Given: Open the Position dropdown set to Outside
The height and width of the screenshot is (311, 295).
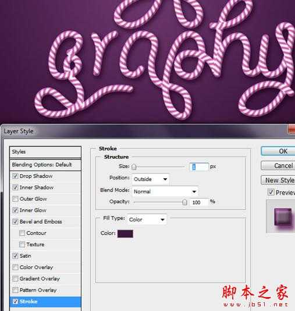Looking at the screenshot, I should tap(151, 179).
